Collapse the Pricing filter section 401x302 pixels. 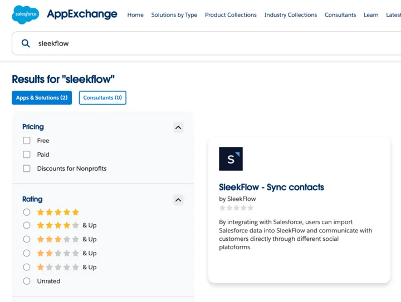pyautogui.click(x=178, y=127)
